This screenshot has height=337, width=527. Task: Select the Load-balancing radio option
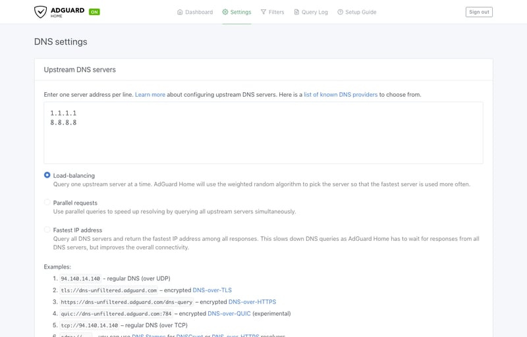pos(47,175)
